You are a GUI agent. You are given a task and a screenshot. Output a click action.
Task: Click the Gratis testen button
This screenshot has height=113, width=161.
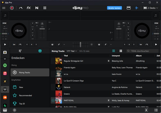click(x=114, y=8)
